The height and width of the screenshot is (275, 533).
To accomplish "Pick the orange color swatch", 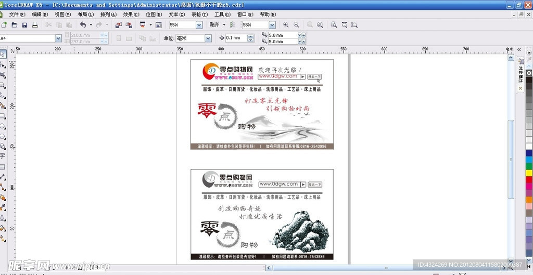I will tap(529, 200).
